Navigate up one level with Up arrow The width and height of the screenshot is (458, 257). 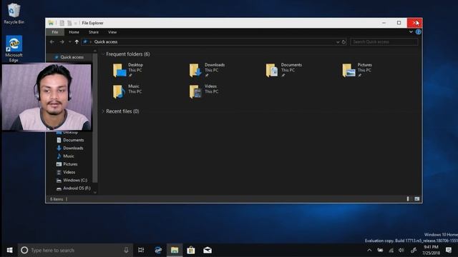click(x=77, y=42)
